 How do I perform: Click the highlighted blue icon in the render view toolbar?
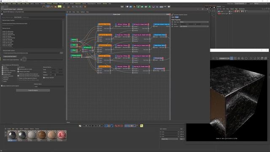click(x=232, y=58)
